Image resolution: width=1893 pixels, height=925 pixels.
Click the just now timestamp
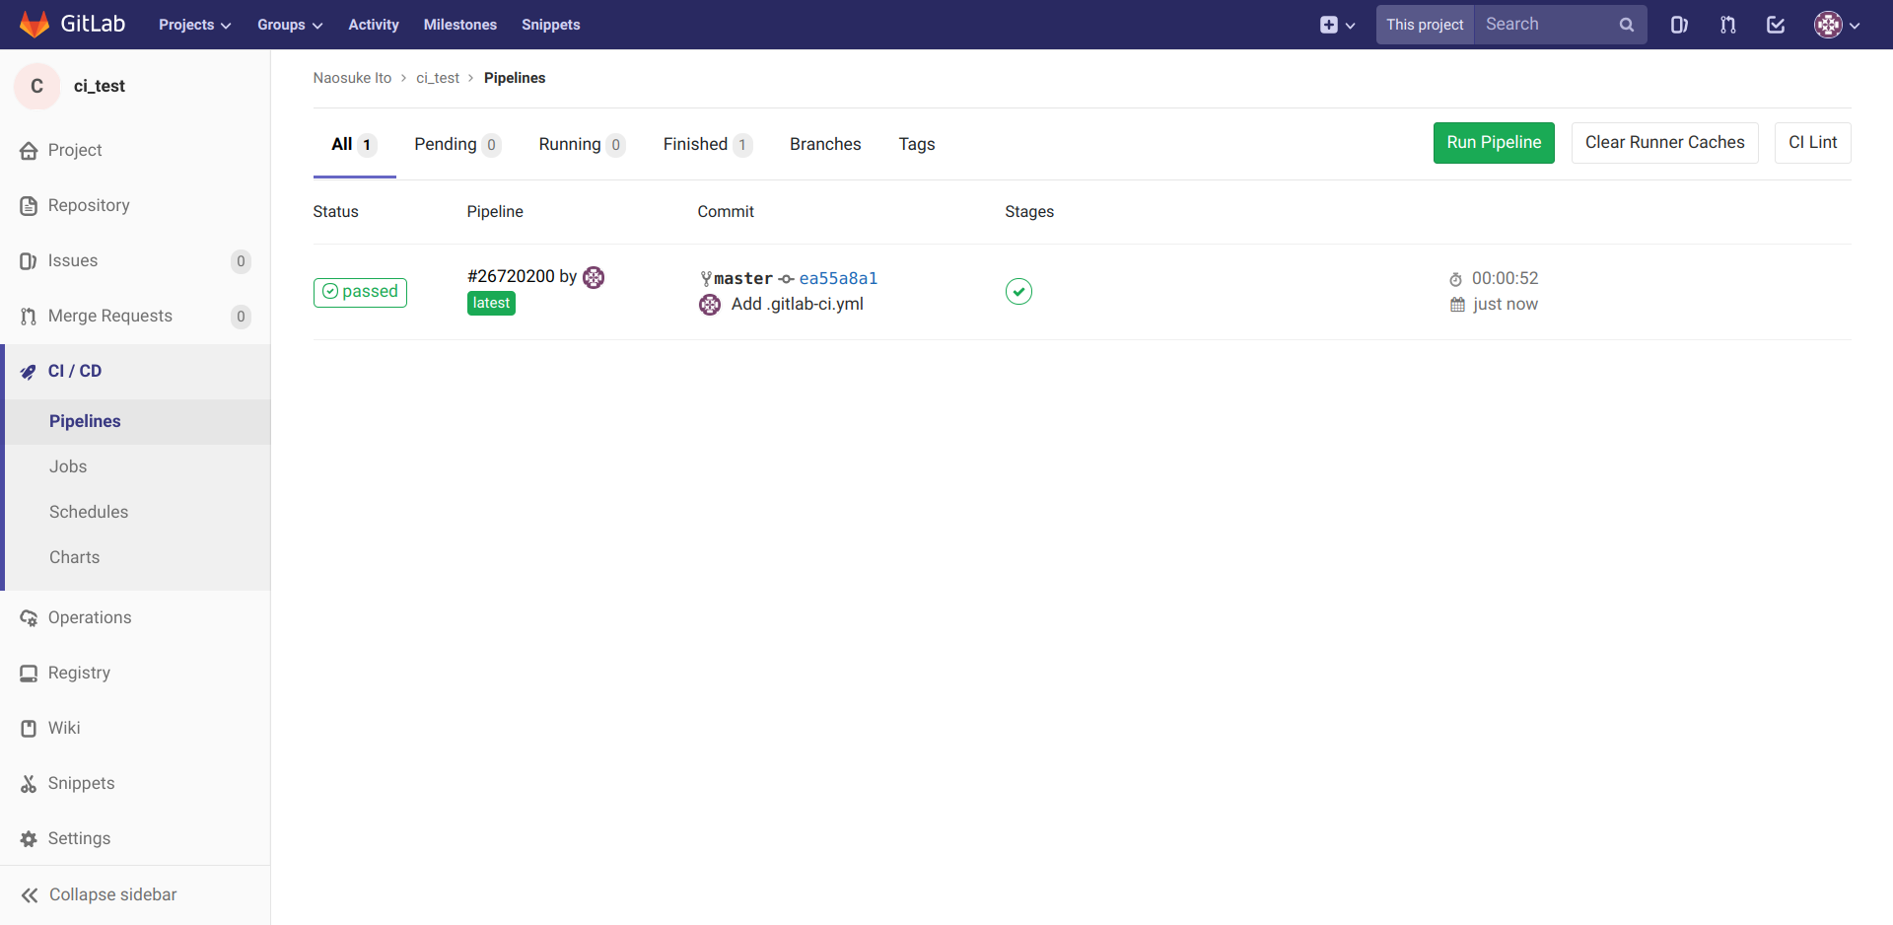[1506, 305]
